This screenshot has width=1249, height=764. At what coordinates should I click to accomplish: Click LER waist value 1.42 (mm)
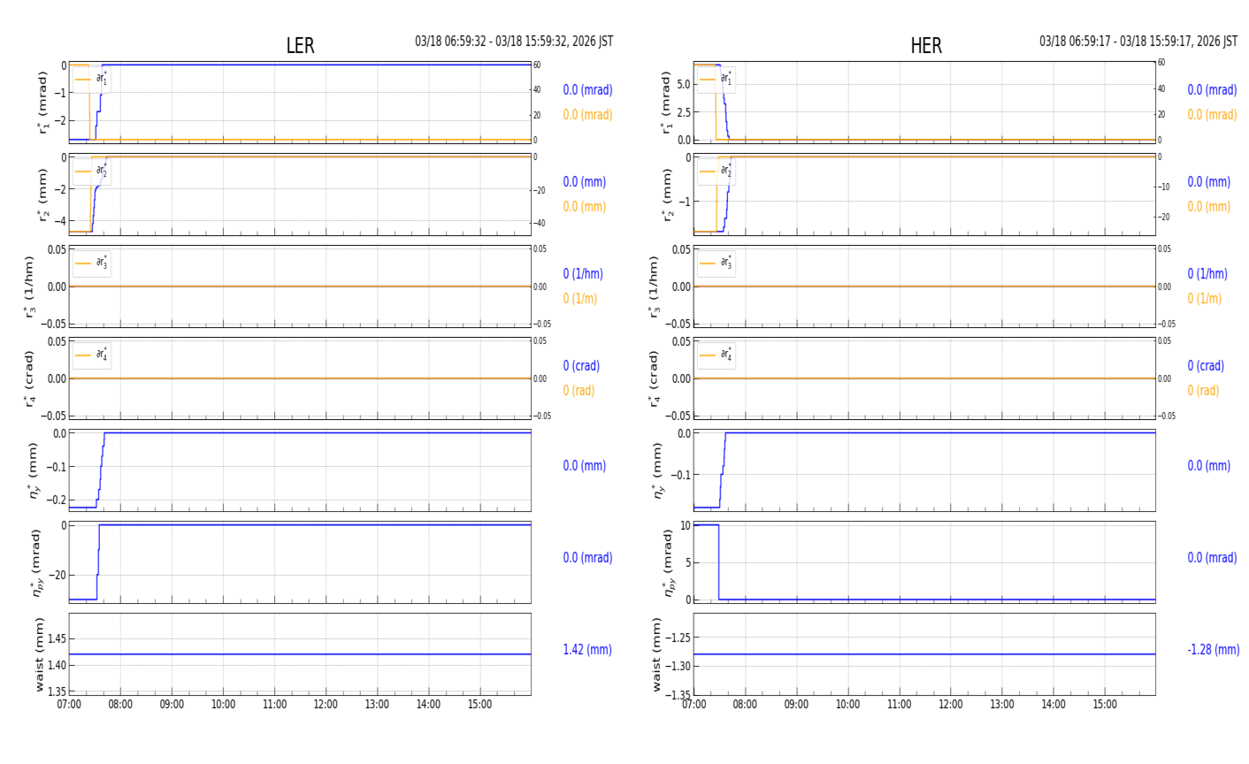[x=587, y=650]
